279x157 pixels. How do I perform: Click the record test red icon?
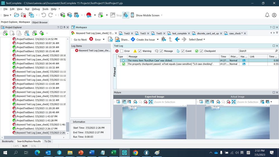[89, 15]
